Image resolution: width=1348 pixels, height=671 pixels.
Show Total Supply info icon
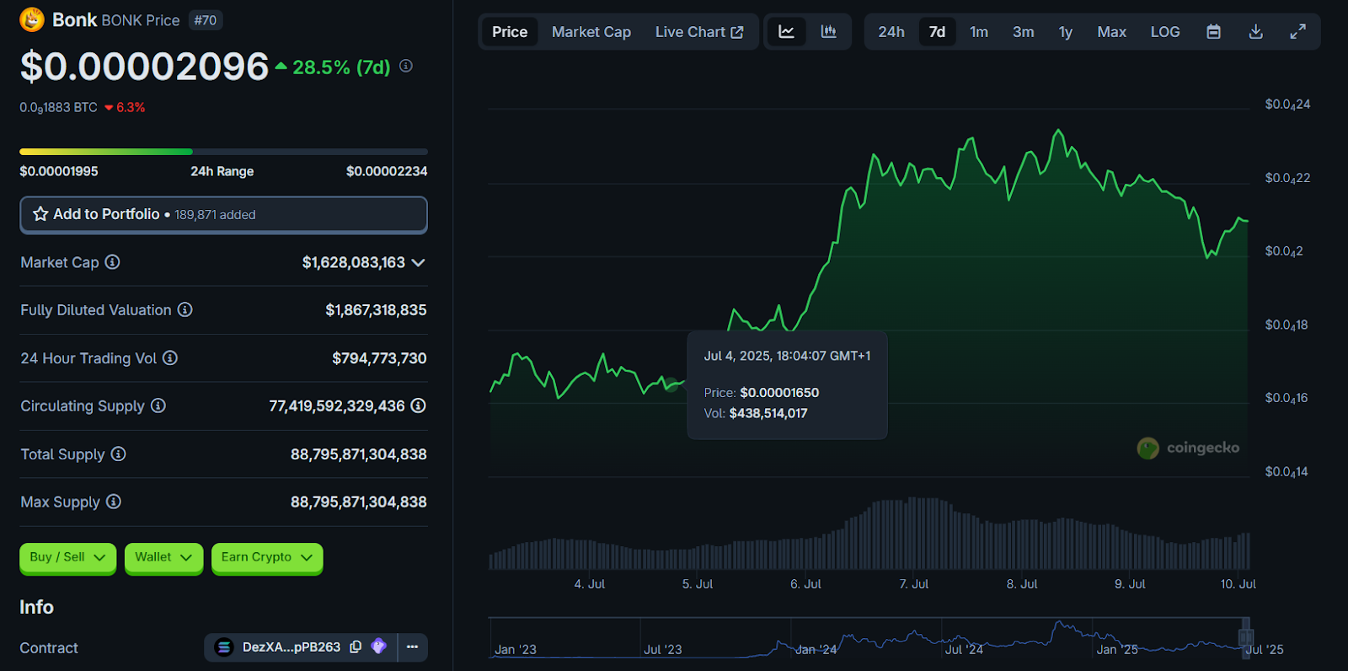pos(118,454)
